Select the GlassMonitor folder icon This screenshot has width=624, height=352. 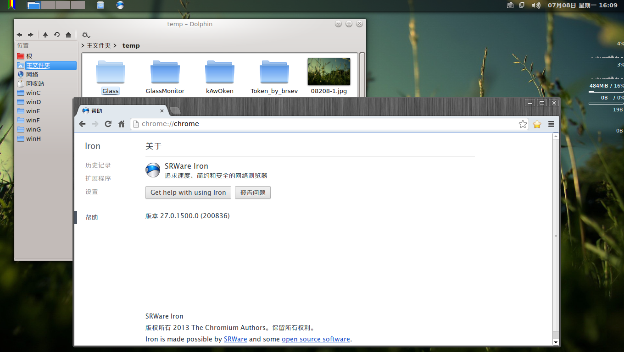click(165, 72)
